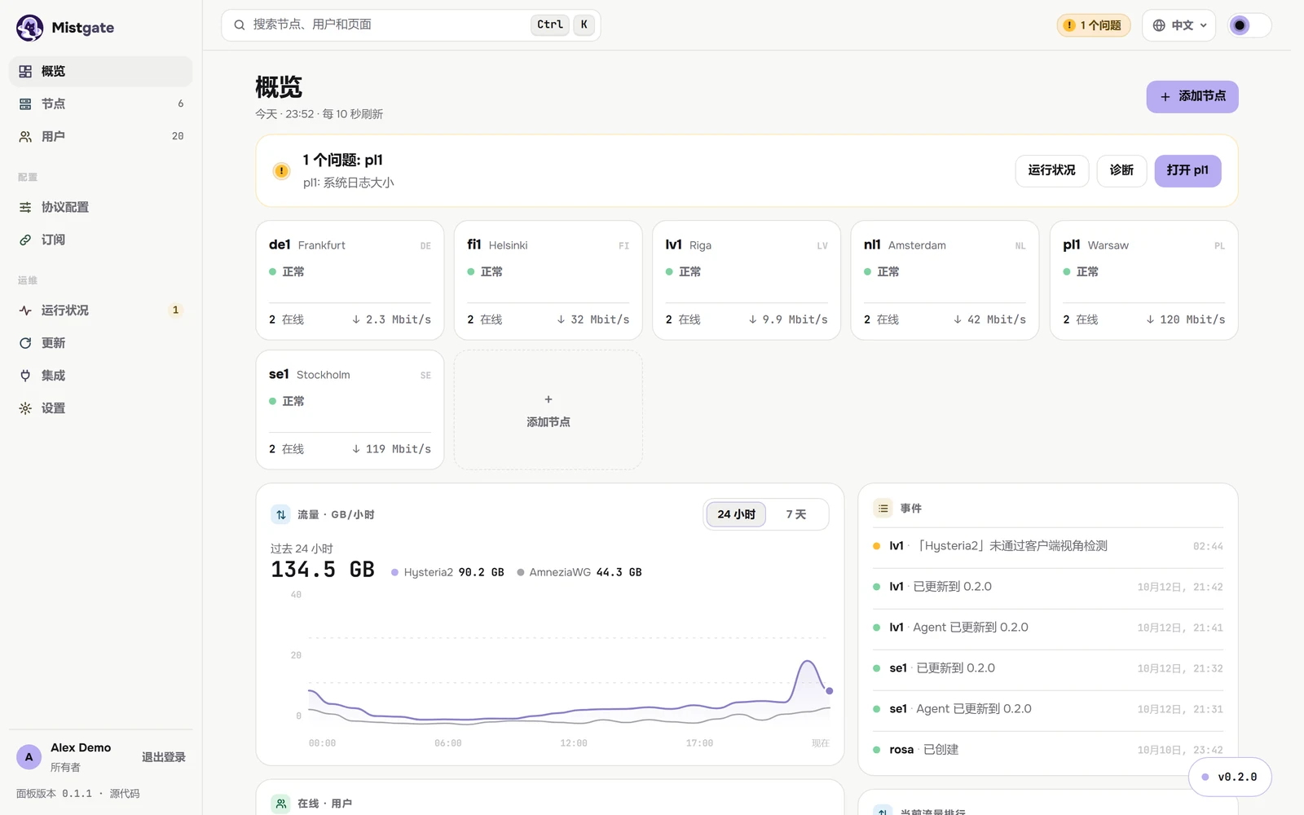
Task: Click the search magnifier icon
Action: [x=240, y=25]
